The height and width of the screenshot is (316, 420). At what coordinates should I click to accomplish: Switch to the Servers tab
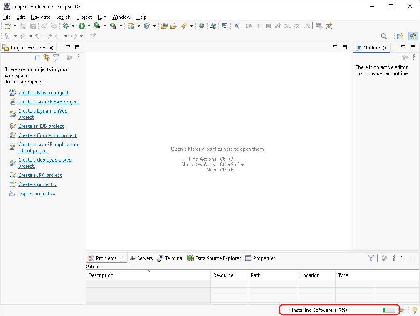[x=141, y=258]
